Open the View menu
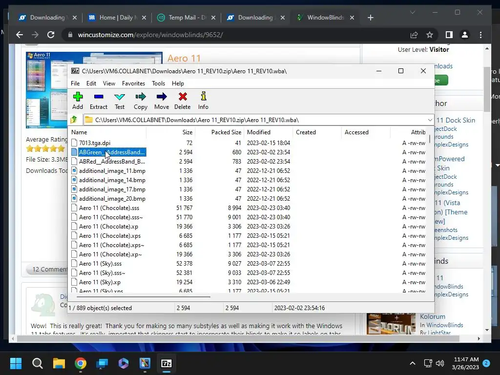 [x=109, y=83]
